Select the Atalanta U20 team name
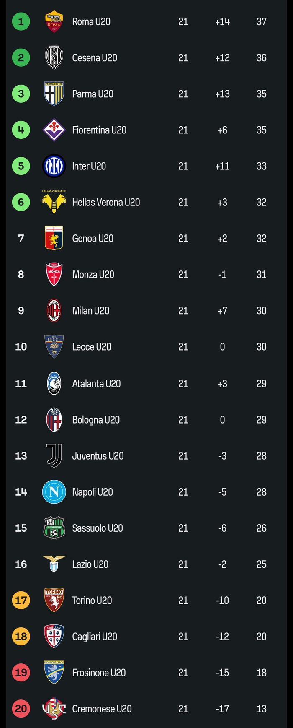Screen dimensions: 293x728 [96, 383]
